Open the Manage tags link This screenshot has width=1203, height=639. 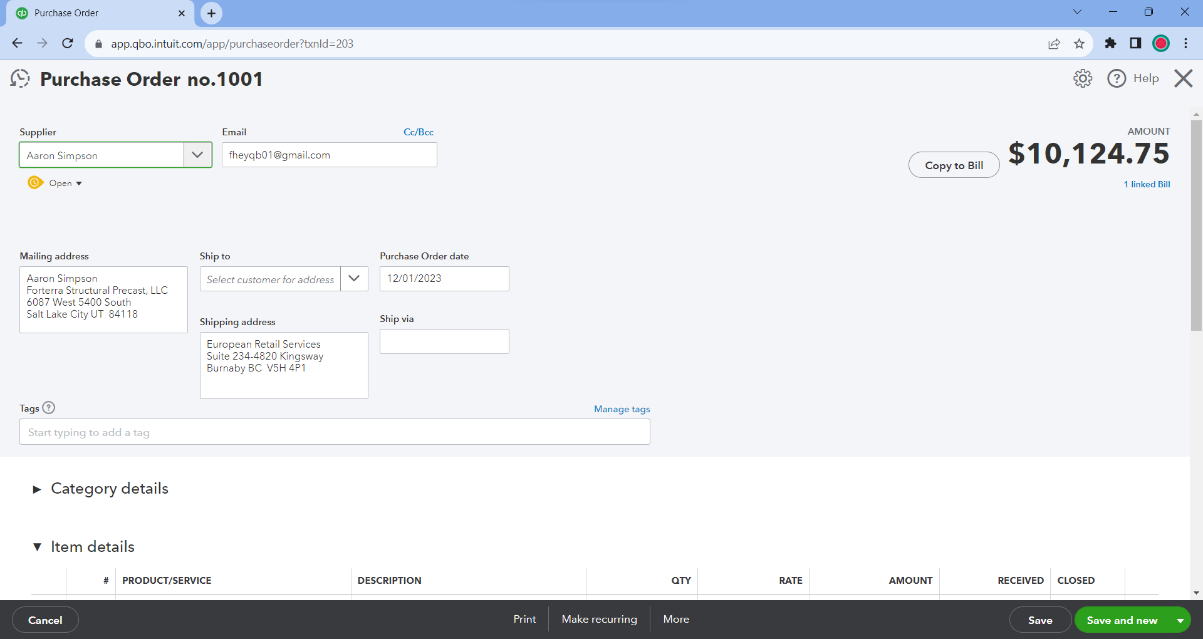tap(622, 409)
